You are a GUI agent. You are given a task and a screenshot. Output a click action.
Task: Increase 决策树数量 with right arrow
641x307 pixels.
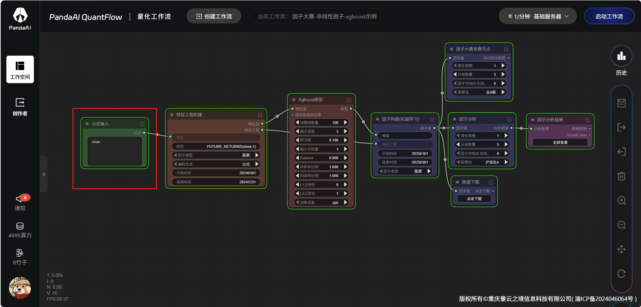click(345, 123)
